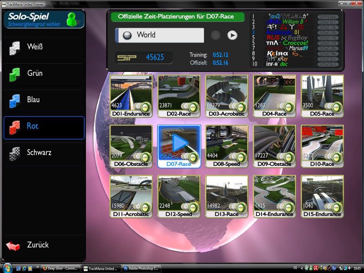Open the World ranking zone selector
The width and height of the screenshot is (364, 273).
click(160, 35)
